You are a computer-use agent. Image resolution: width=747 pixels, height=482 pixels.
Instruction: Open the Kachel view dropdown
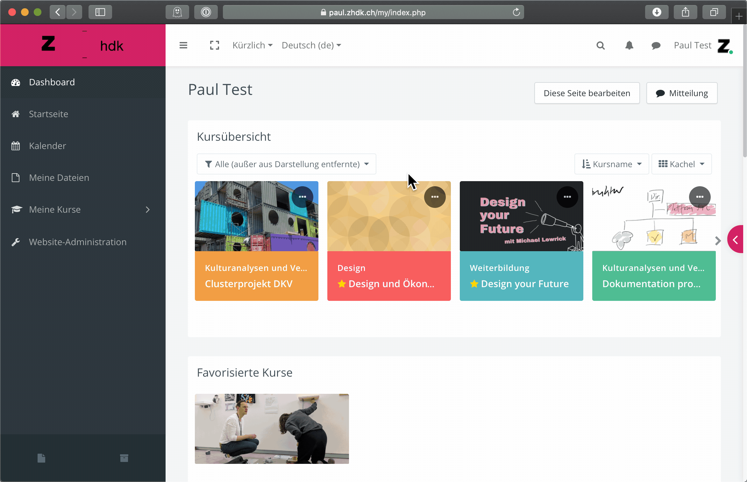(681, 164)
